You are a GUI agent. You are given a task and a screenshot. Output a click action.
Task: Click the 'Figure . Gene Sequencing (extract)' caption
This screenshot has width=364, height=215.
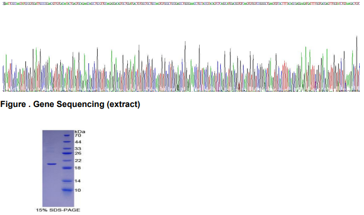pos(71,105)
